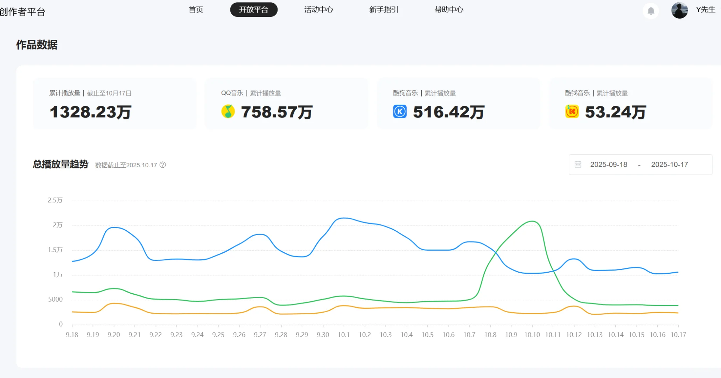Screen dimensions: 721x378
Task: Open 帮助中心 help center link
Action: point(449,10)
